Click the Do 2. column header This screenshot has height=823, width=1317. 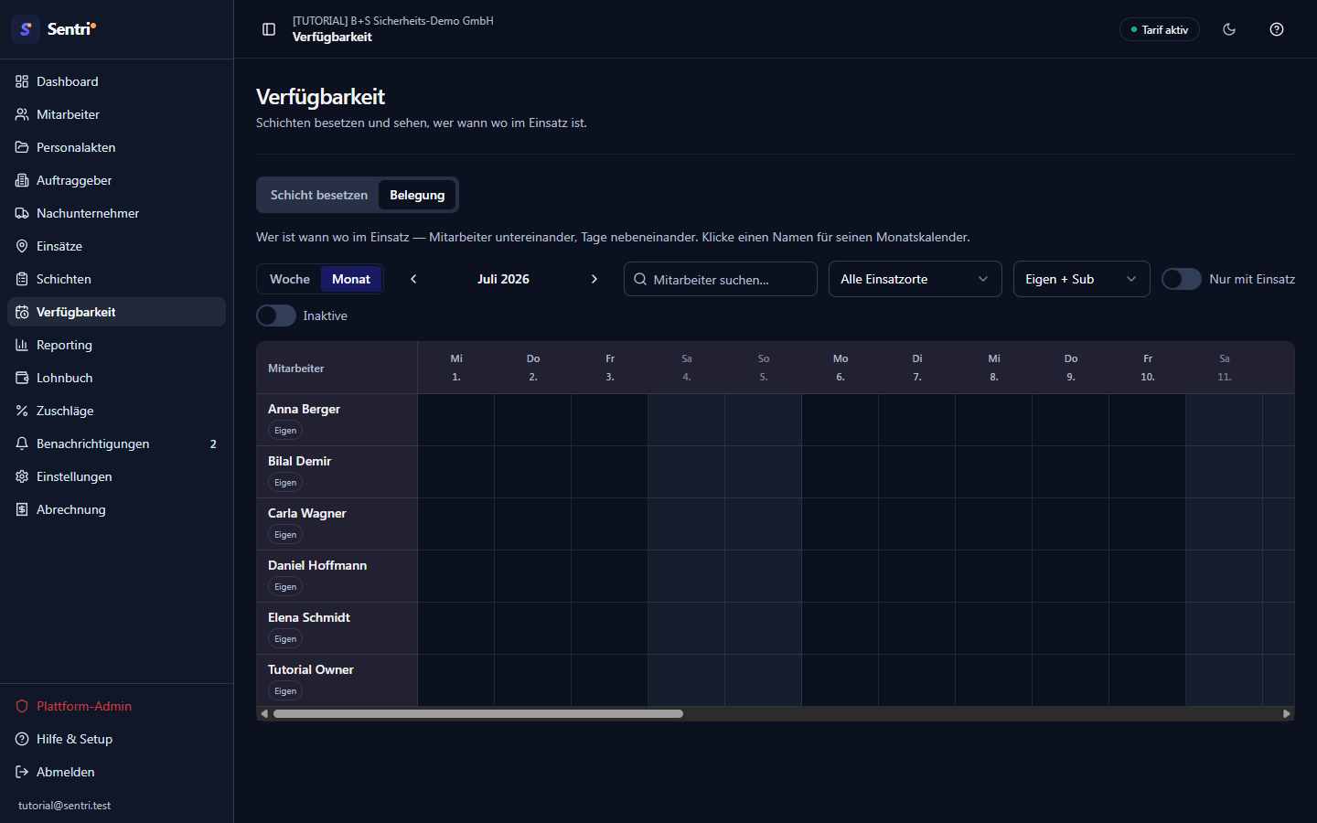[x=533, y=368]
